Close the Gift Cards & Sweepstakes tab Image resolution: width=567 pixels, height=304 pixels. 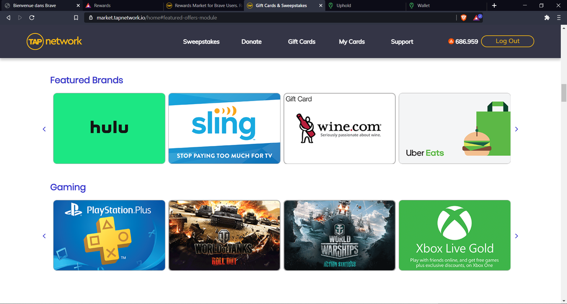pos(321,5)
